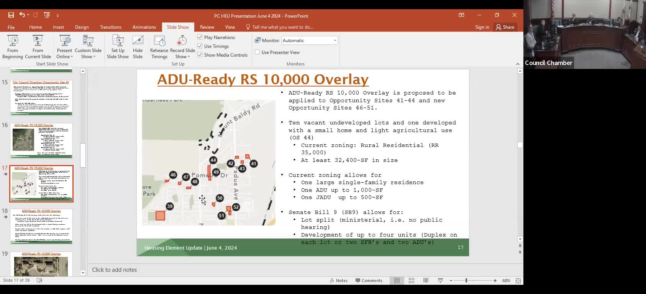Uncheck Play Narrations checkbox
This screenshot has width=646, height=294.
pyautogui.click(x=200, y=37)
